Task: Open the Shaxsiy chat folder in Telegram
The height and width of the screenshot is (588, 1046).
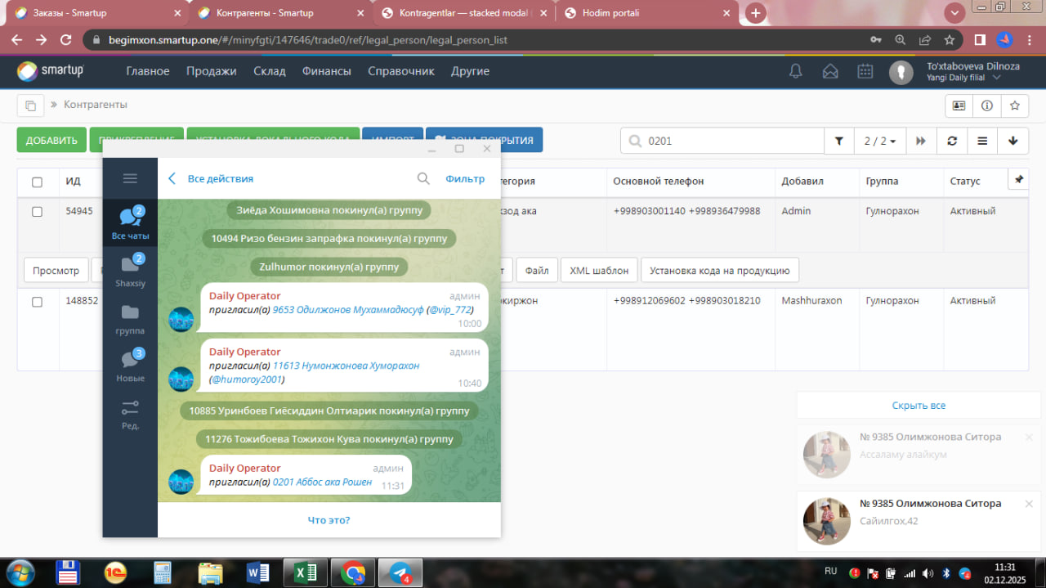Action: pyautogui.click(x=130, y=270)
